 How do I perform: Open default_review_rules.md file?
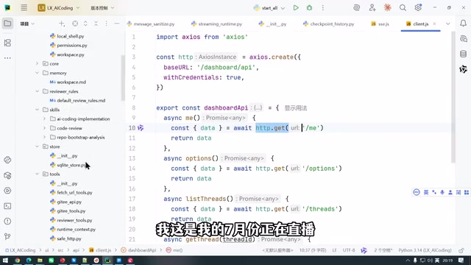click(x=77, y=100)
